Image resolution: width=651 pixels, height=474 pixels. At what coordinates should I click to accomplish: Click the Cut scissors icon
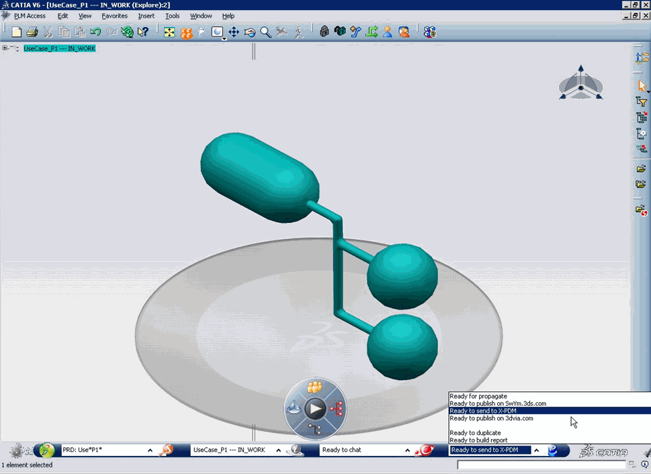click(x=48, y=32)
